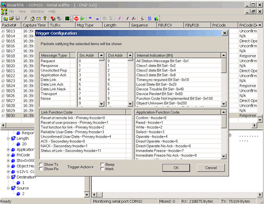
Task: Sort by the Capture Time column header
Action: (x=34, y=25)
